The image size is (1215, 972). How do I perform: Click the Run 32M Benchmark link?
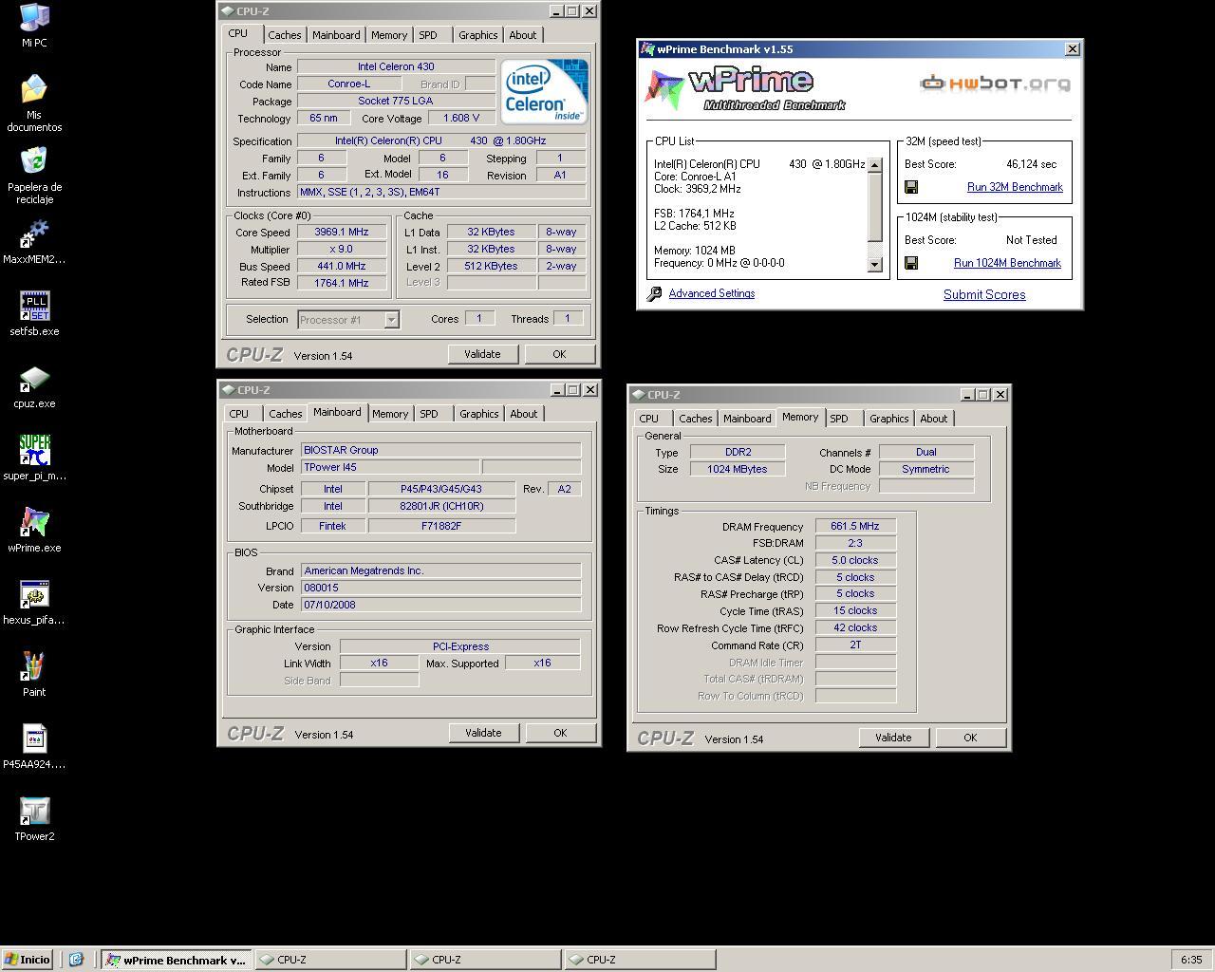[1015, 187]
